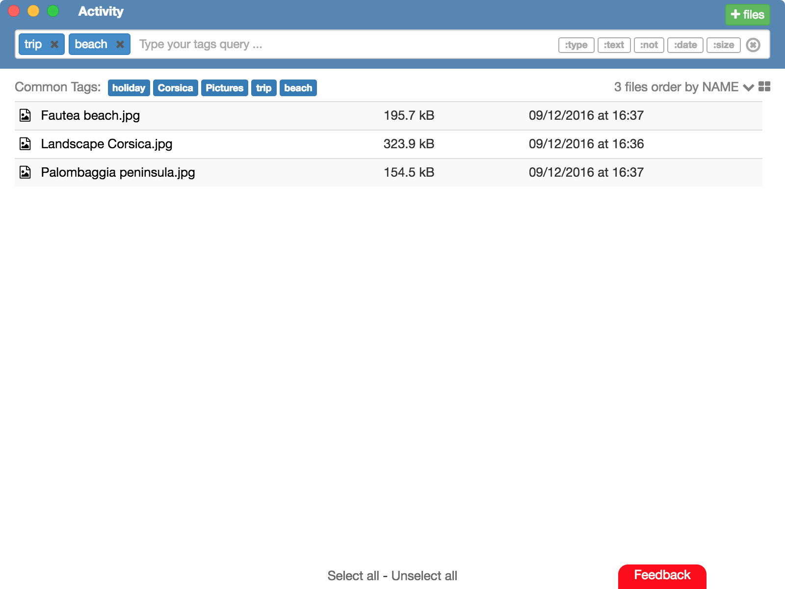The height and width of the screenshot is (589, 785).
Task: Add a :size filter to the search
Action: (724, 45)
